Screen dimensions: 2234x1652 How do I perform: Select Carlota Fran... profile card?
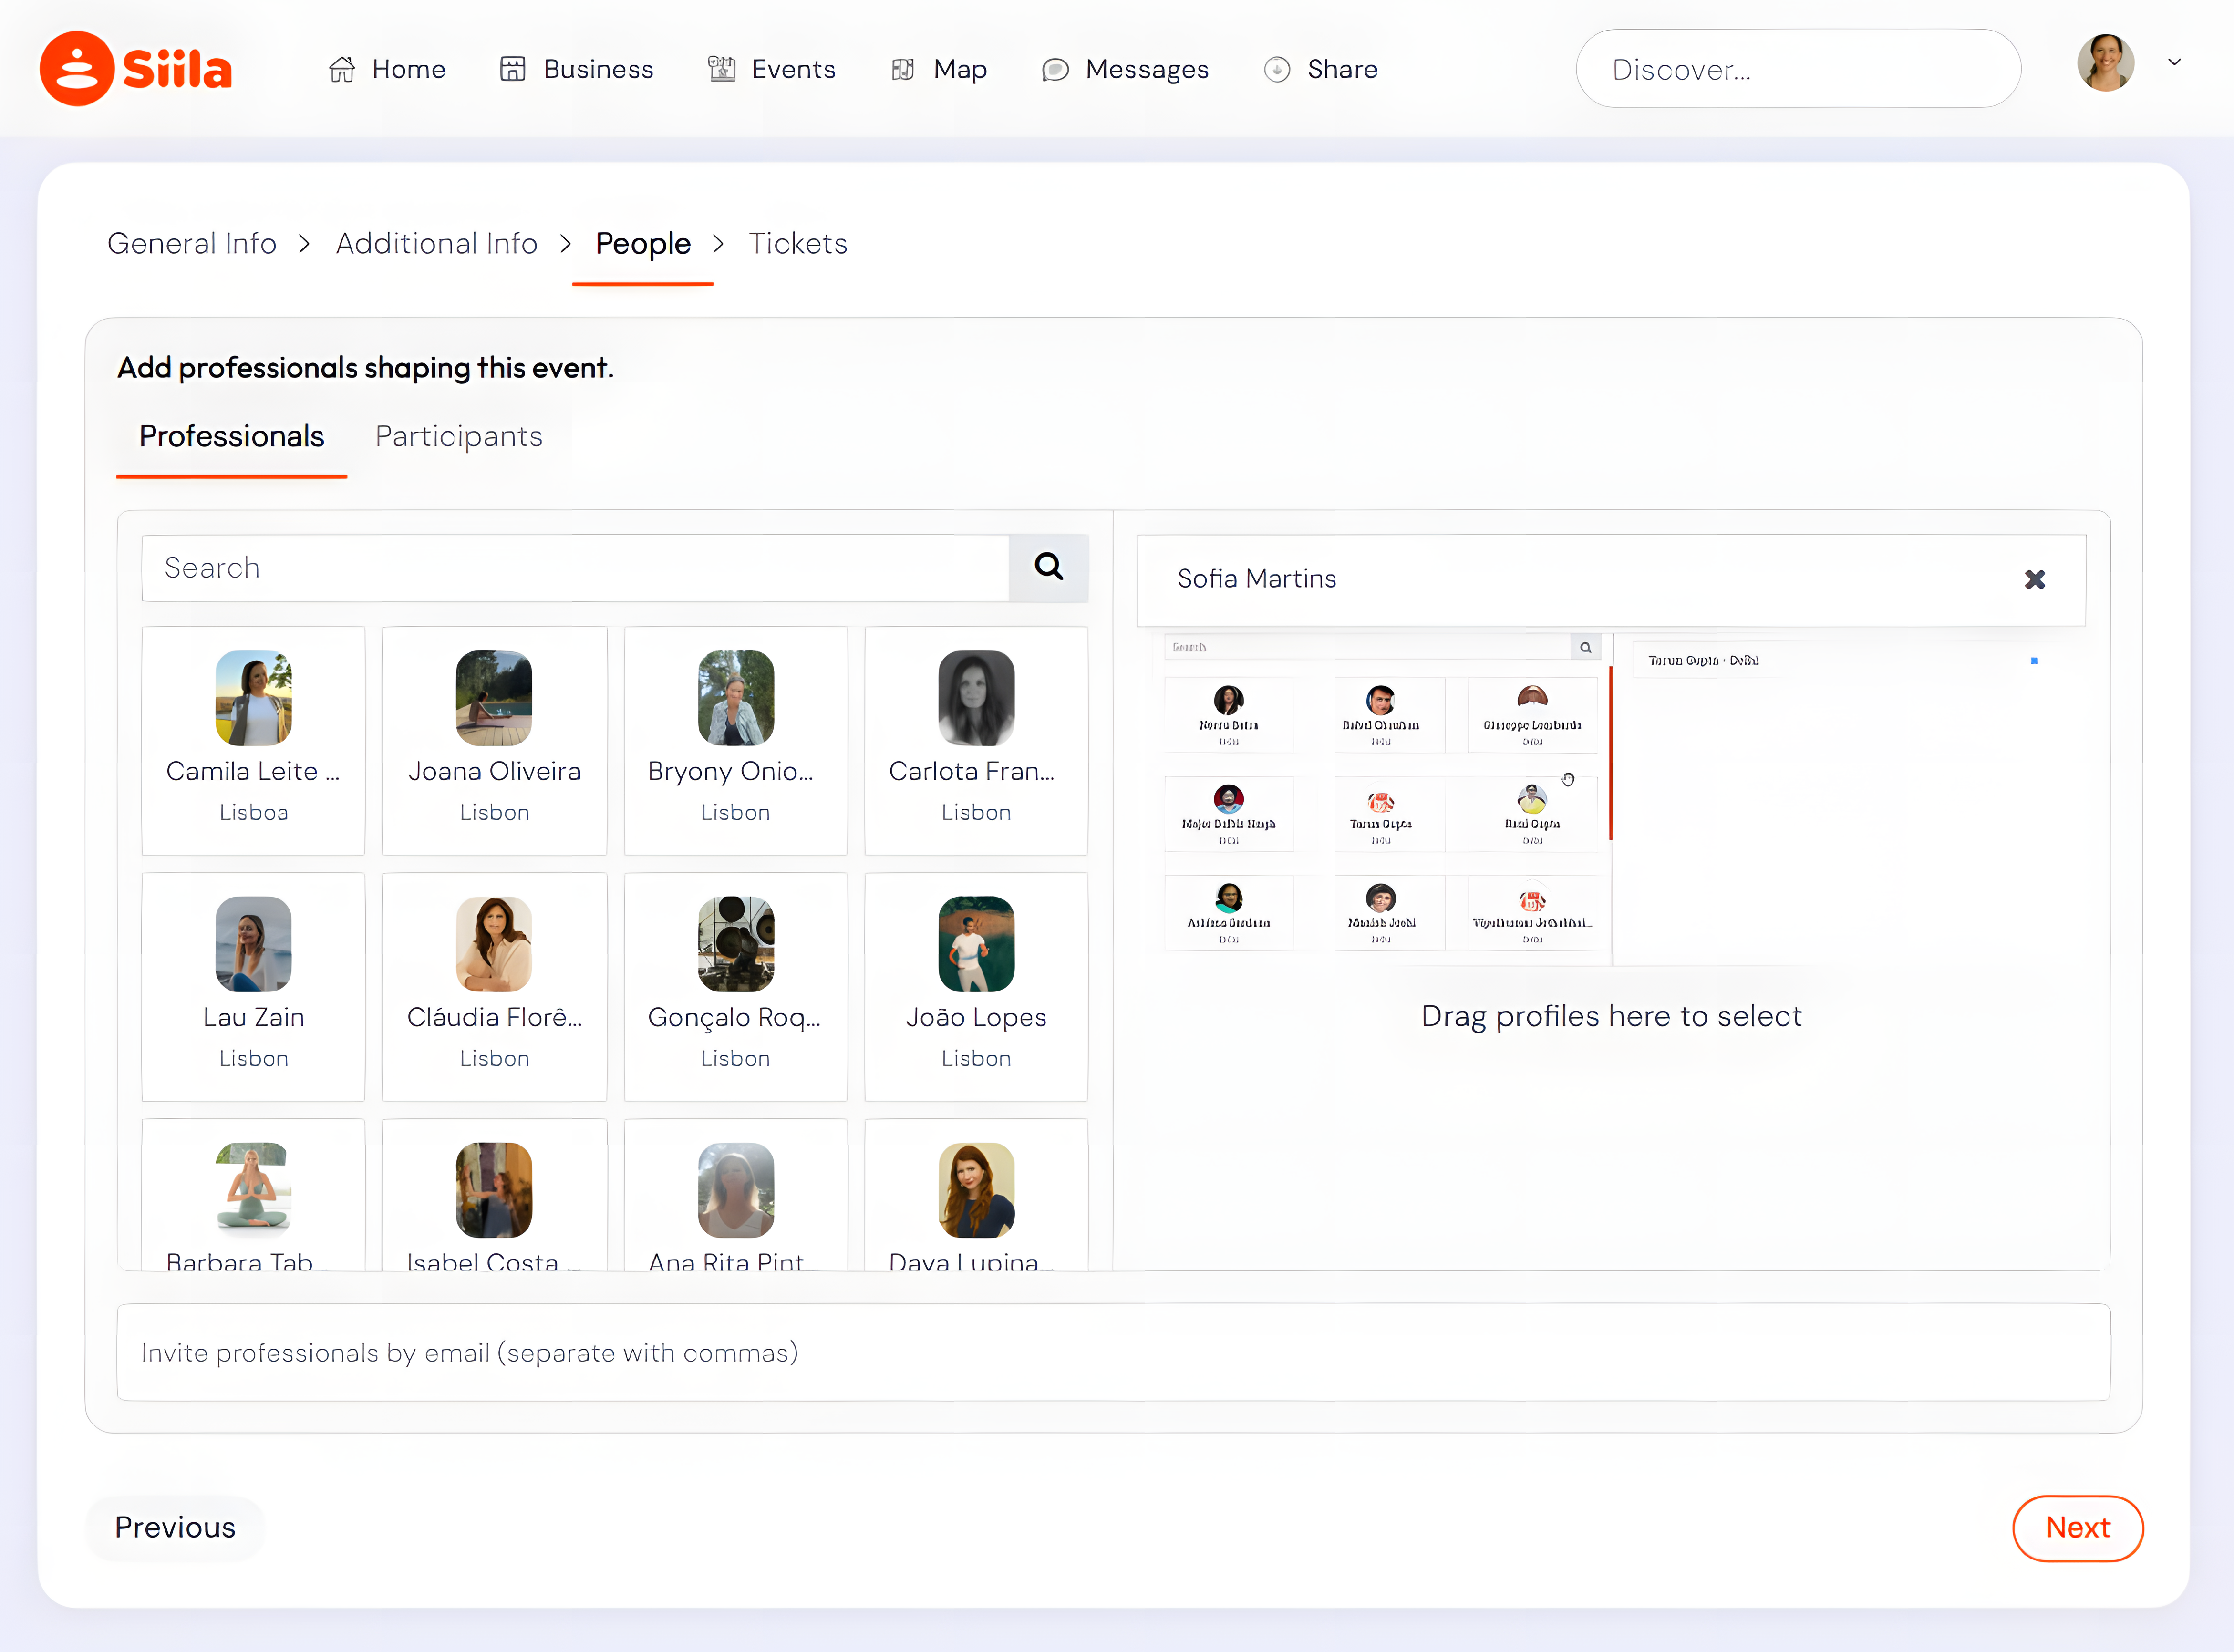coord(976,740)
